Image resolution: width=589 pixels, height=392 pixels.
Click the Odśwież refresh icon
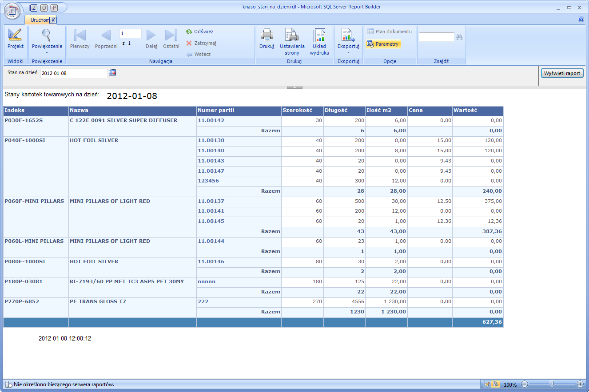tap(189, 32)
